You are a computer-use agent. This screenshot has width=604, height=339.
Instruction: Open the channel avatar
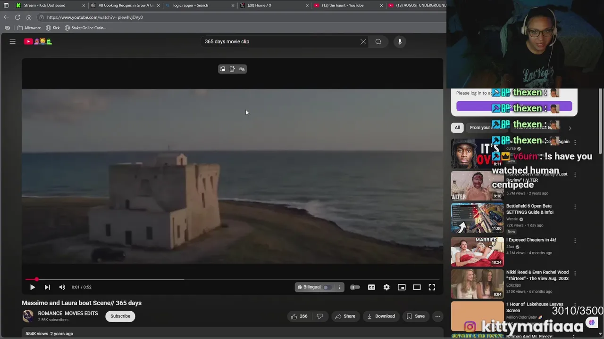28,316
